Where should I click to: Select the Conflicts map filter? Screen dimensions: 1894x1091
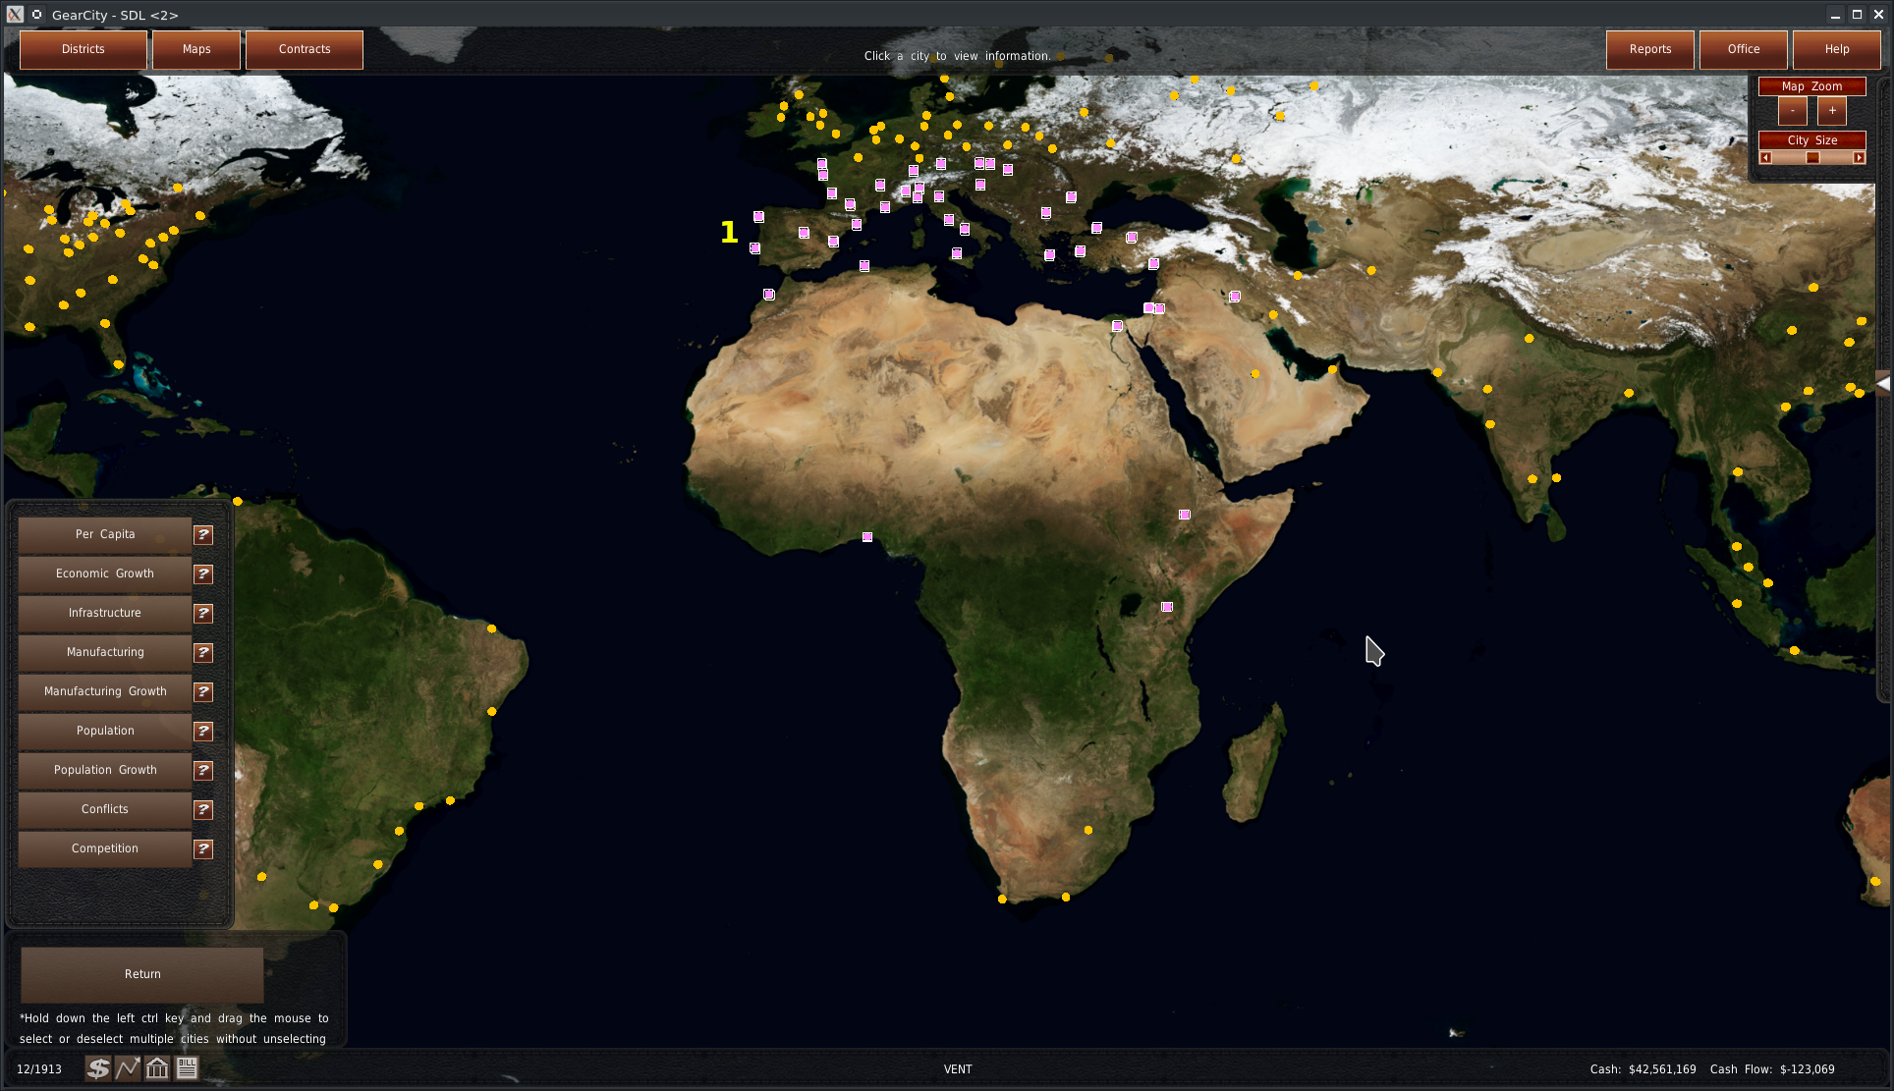click(x=105, y=809)
